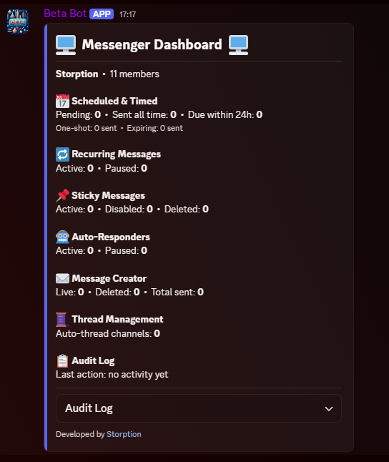Click the 'Scheduled & Timed' heading
Viewport: 389px width, 462px height.
[114, 101]
